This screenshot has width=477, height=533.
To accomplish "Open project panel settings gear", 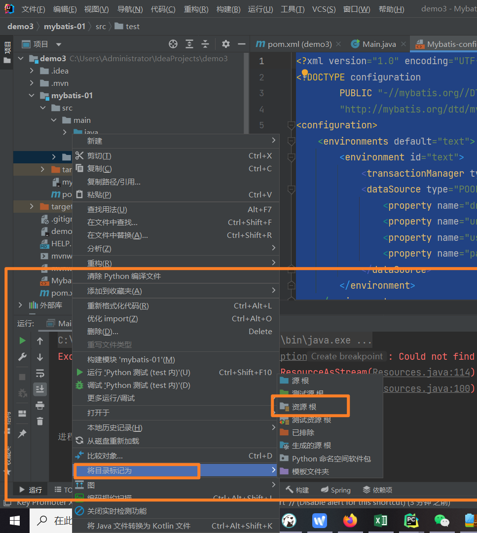I will pyautogui.click(x=225, y=44).
